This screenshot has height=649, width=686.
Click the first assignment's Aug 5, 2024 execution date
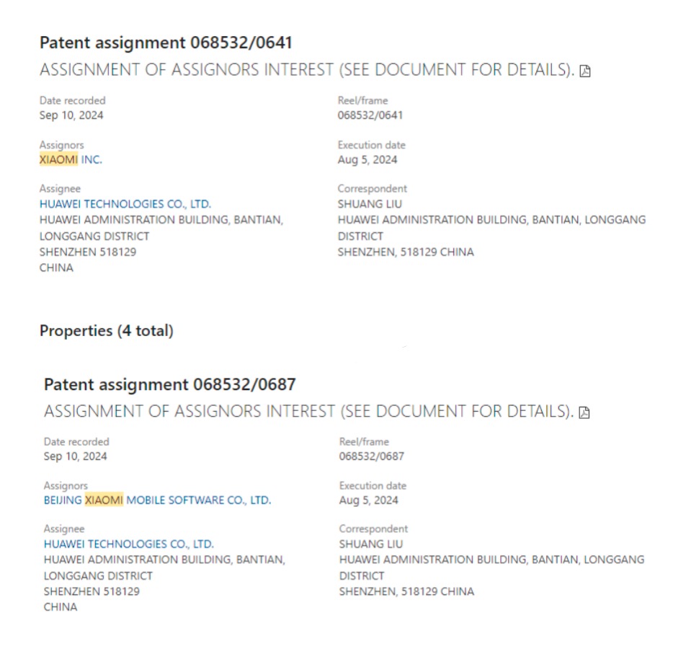[x=367, y=160]
